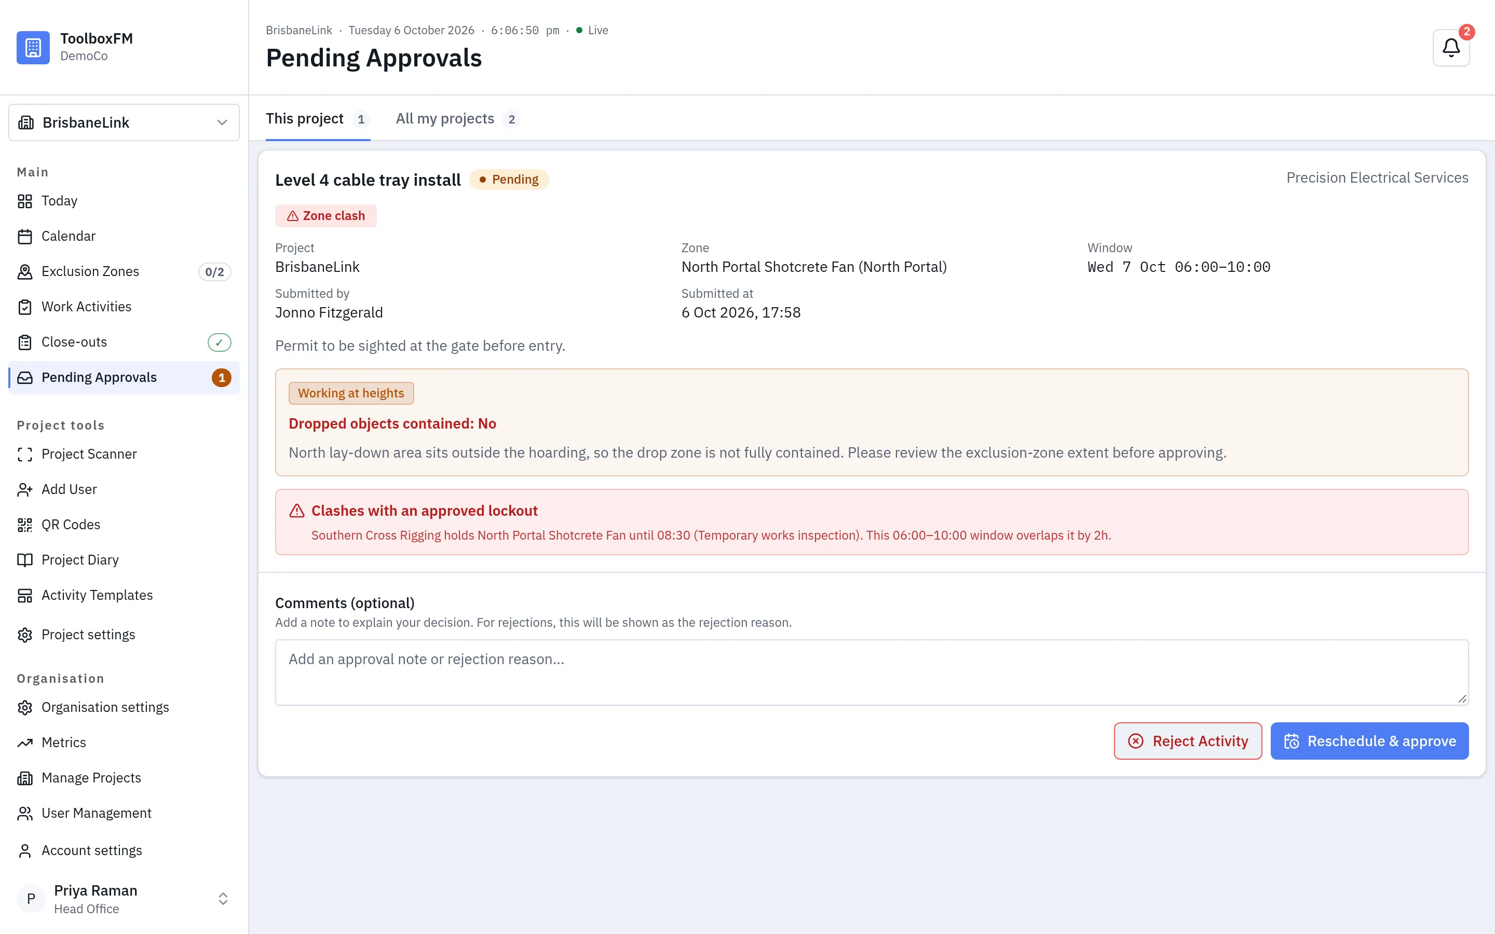The height and width of the screenshot is (934, 1495).
Task: Click the Activity Templates layout icon
Action: pyautogui.click(x=25, y=596)
